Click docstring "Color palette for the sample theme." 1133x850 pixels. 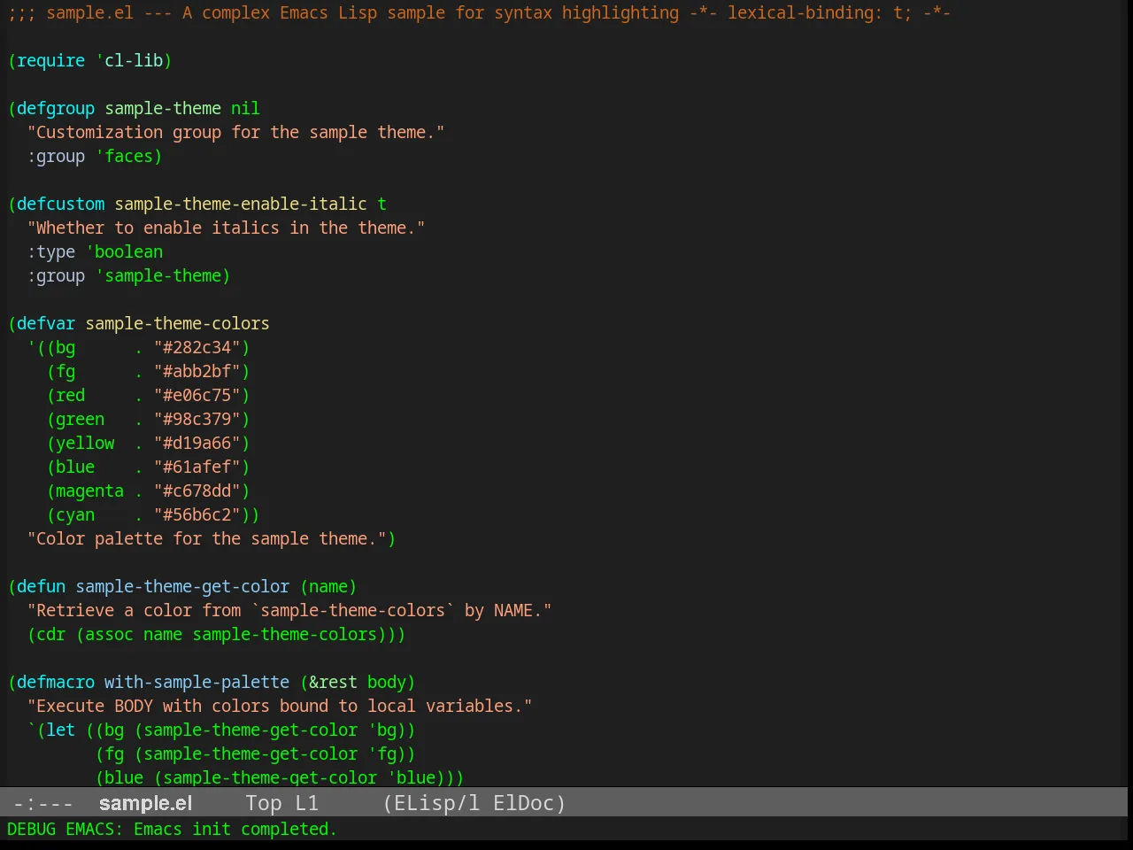pyautogui.click(x=207, y=538)
